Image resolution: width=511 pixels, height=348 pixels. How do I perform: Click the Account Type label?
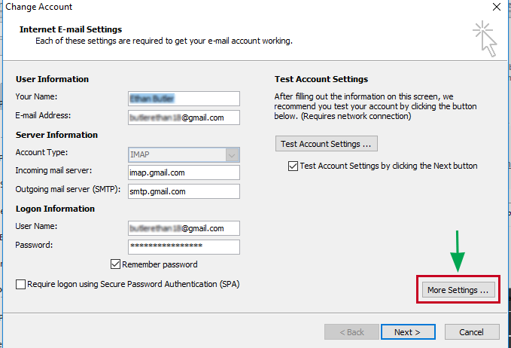point(41,152)
